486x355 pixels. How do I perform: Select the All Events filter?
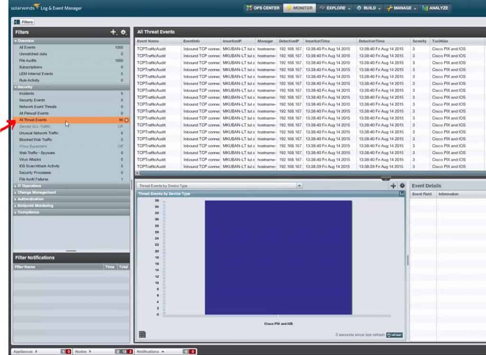coord(71,47)
